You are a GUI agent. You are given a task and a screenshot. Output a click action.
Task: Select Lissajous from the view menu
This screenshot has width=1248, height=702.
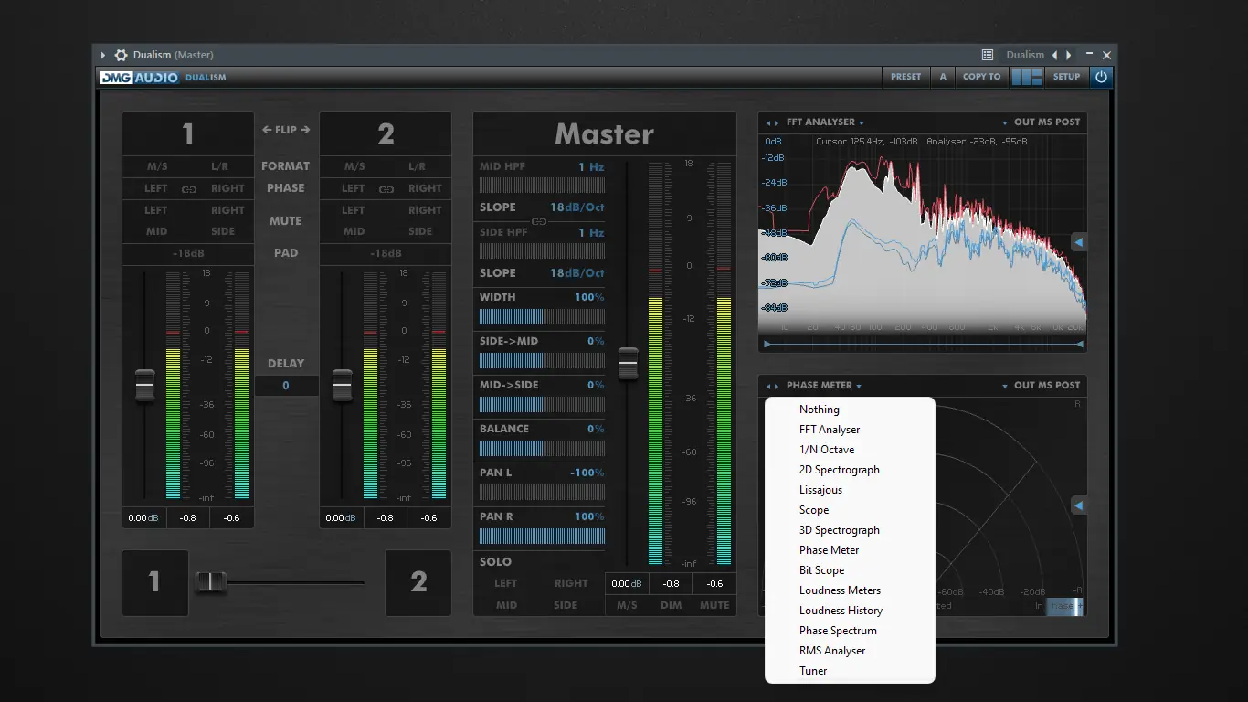coord(821,489)
